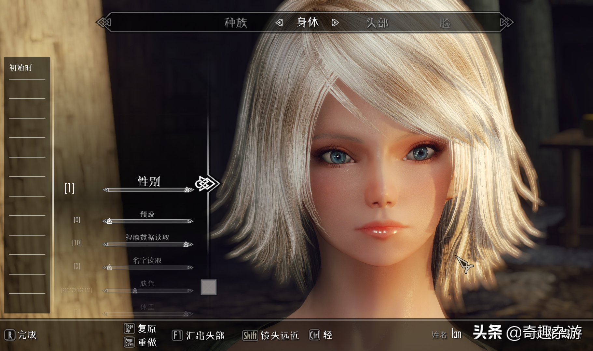Click R 完成 button
Image resolution: width=593 pixels, height=351 pixels.
21,335
